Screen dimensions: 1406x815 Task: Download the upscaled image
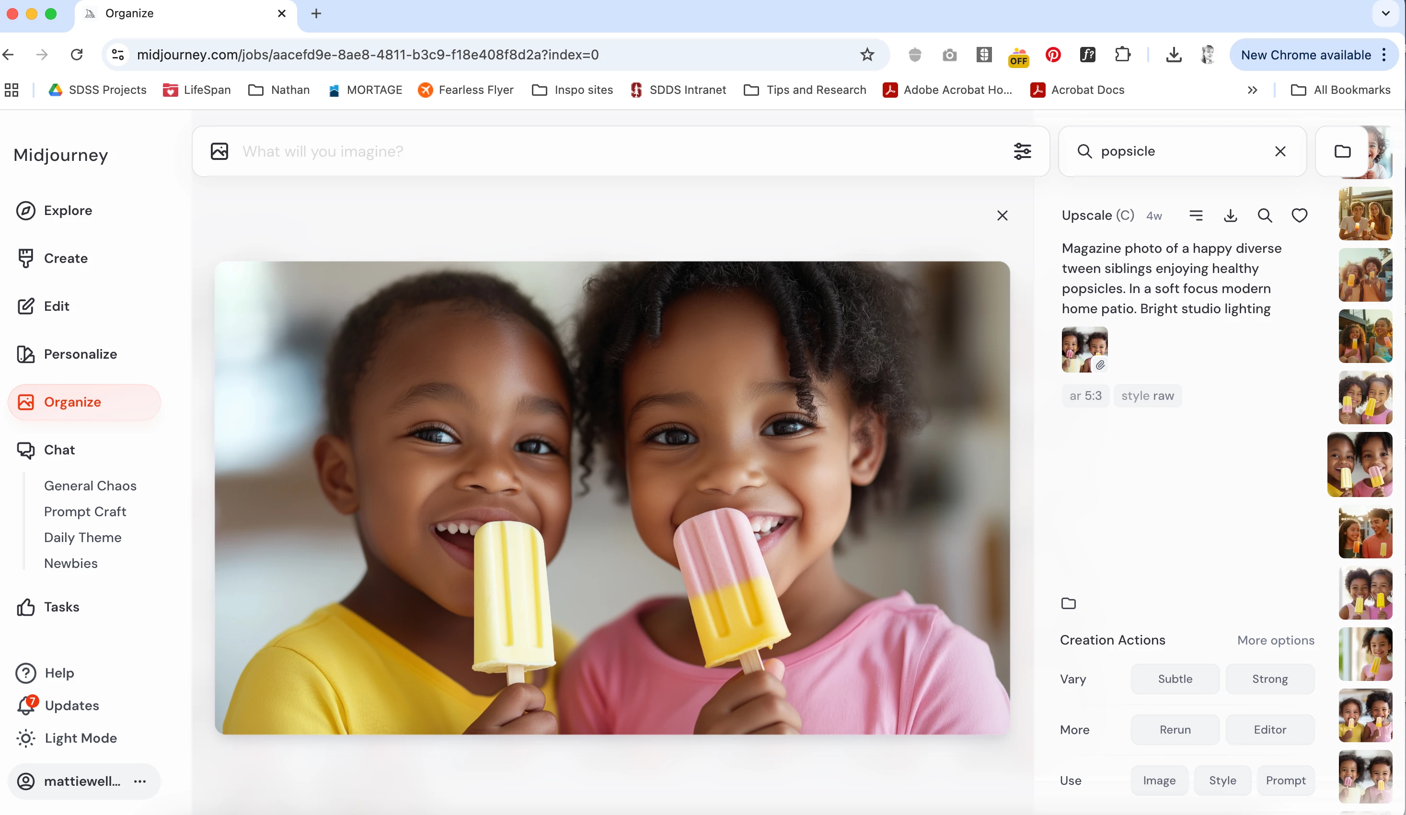pos(1230,215)
